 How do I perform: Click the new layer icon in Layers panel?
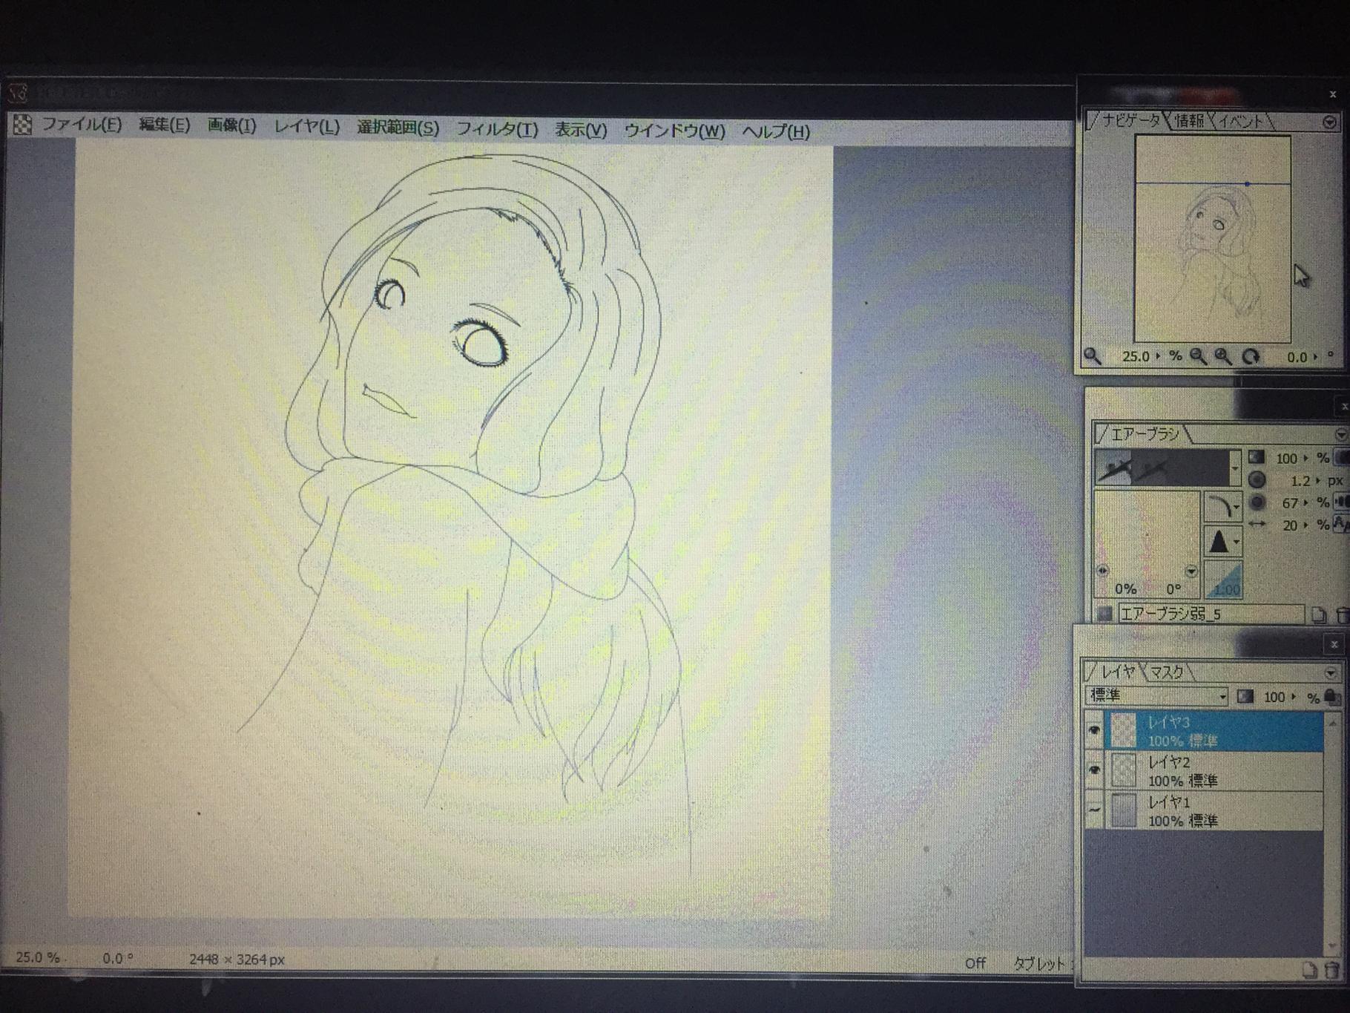tap(1310, 971)
